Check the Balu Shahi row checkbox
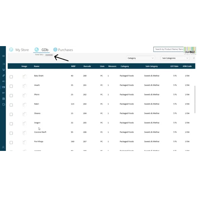The image size is (197, 197). point(11,77)
